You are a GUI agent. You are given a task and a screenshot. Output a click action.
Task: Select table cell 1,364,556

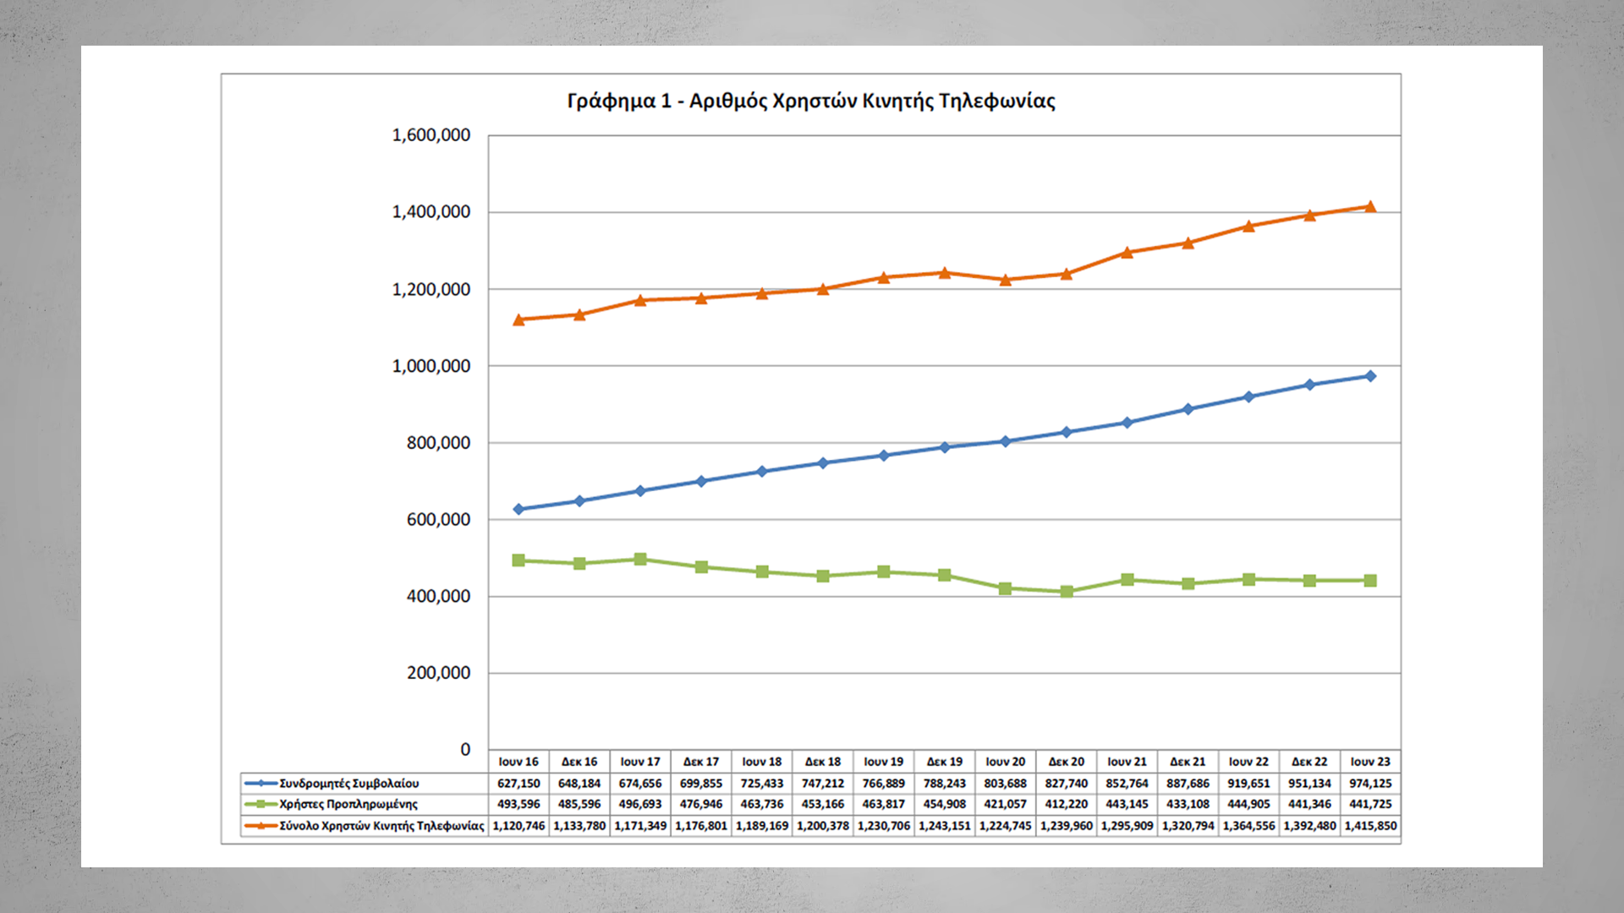[1249, 826]
